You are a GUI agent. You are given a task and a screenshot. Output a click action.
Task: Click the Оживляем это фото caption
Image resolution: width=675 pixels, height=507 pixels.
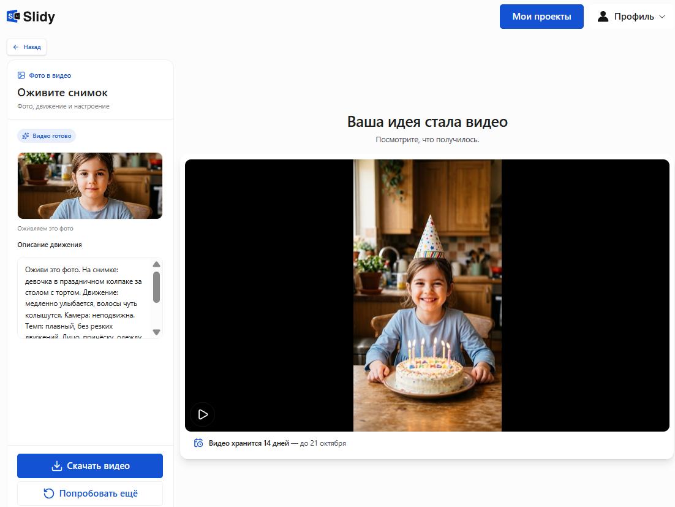[x=45, y=229]
